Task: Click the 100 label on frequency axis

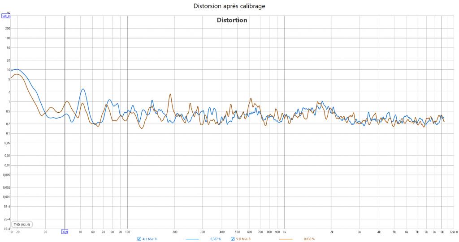Action: click(x=127, y=232)
